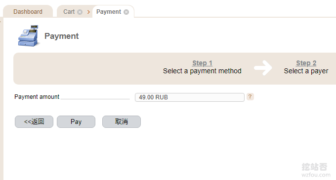
Task: Click the 'Select a payment method' text
Action: tap(202, 71)
